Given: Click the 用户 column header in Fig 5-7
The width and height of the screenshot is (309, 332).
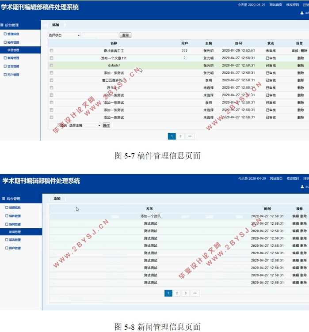Looking at the screenshot, I should pos(184,43).
